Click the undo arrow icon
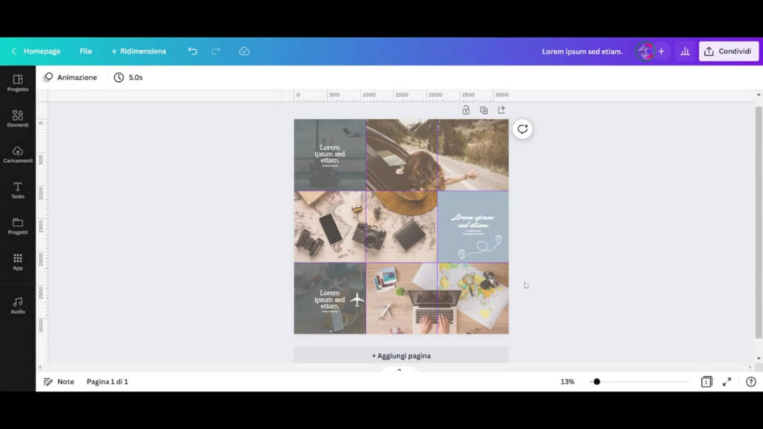 tap(193, 51)
